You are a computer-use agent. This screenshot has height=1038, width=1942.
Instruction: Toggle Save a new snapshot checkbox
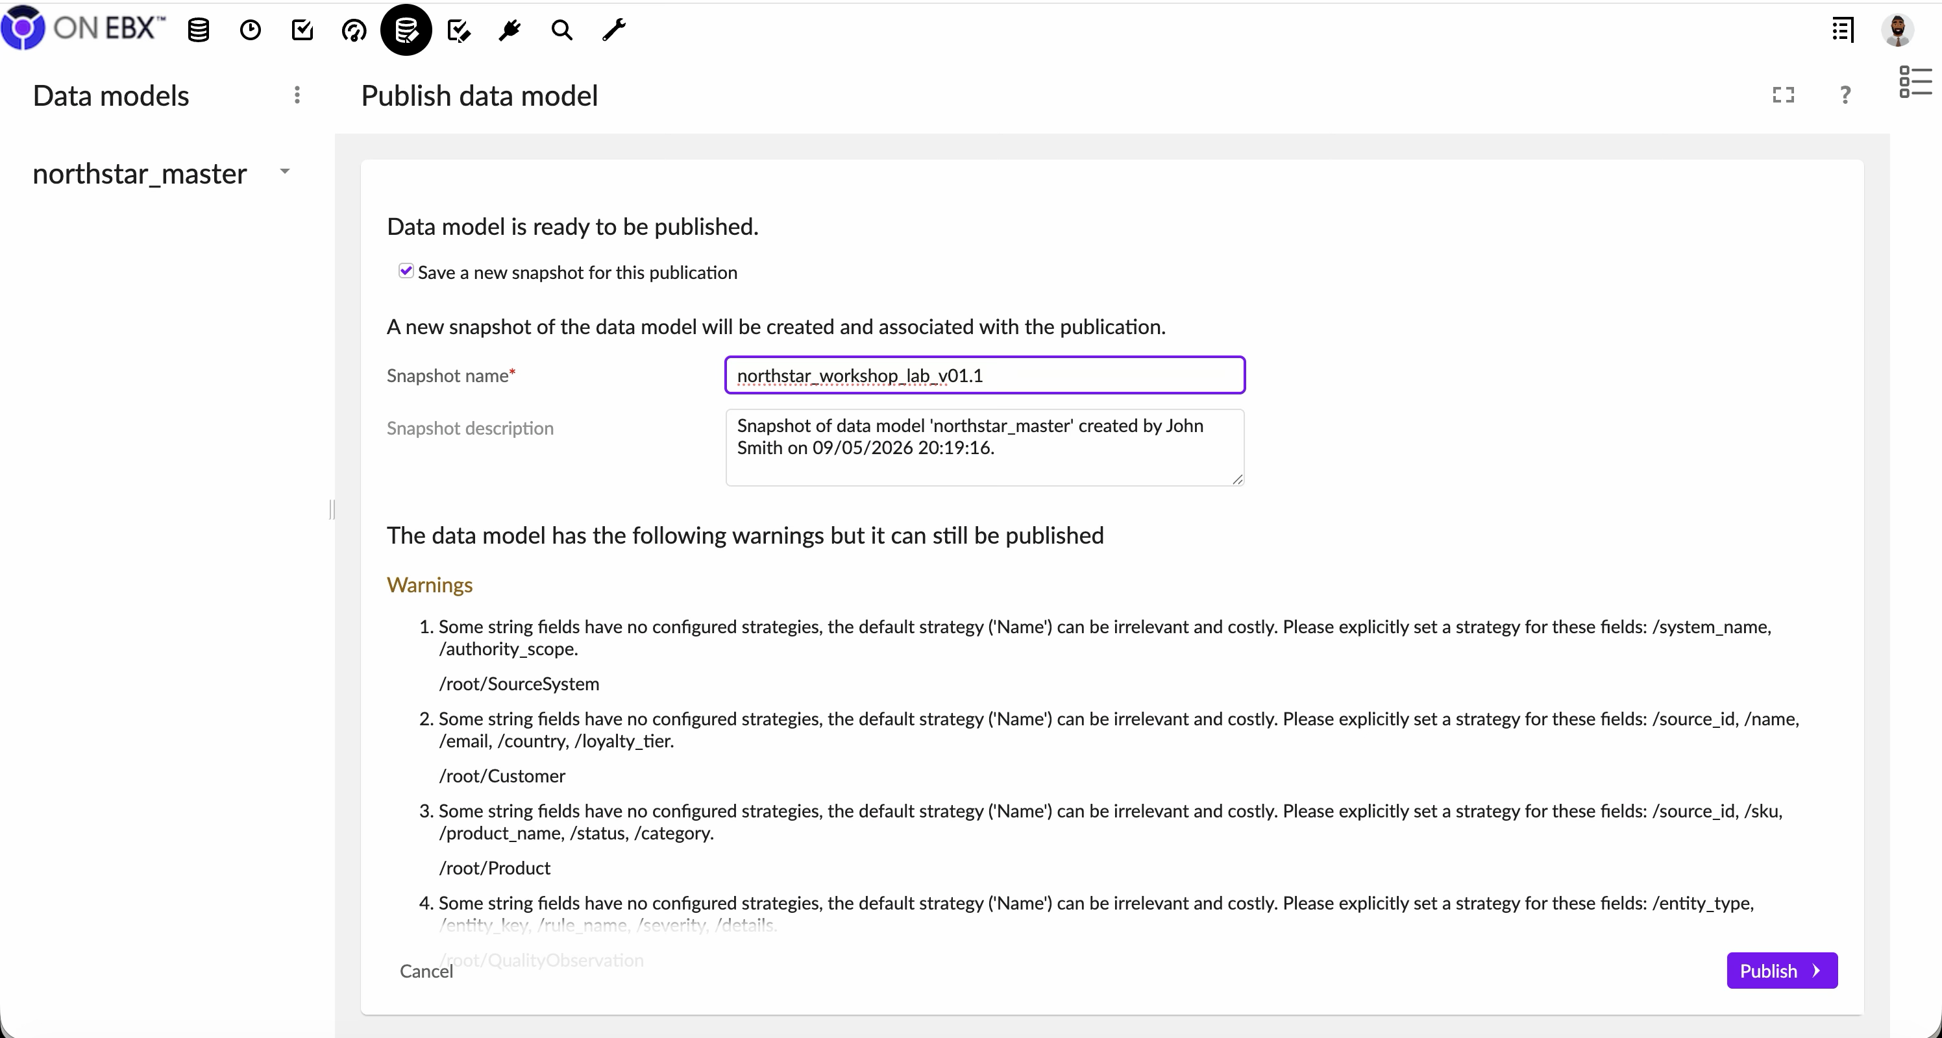pyautogui.click(x=406, y=271)
